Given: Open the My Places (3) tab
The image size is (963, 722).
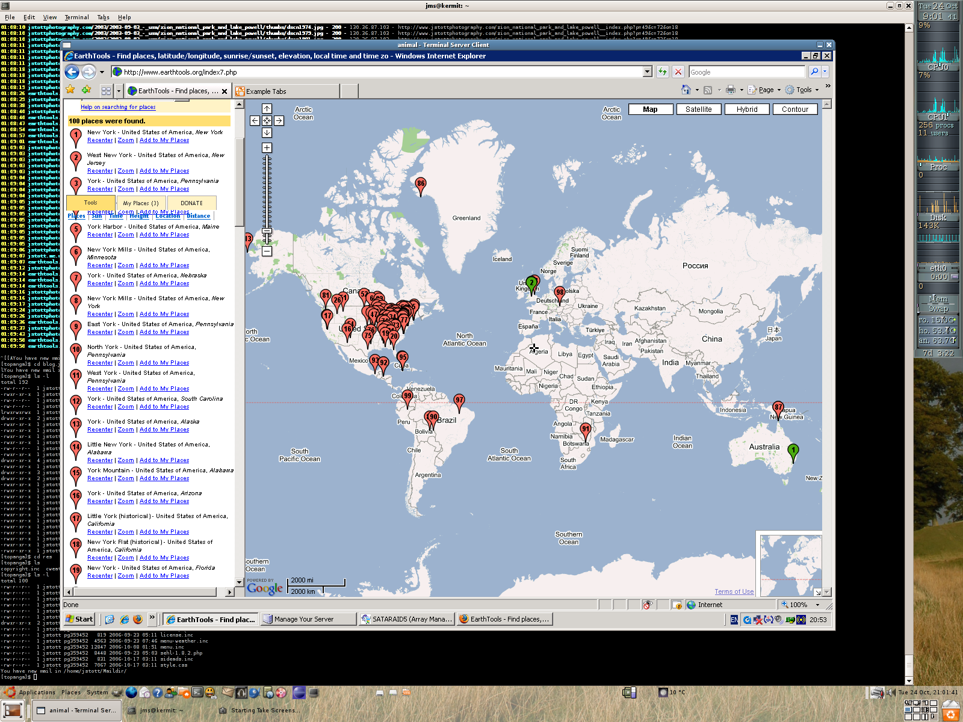Looking at the screenshot, I should [x=140, y=203].
